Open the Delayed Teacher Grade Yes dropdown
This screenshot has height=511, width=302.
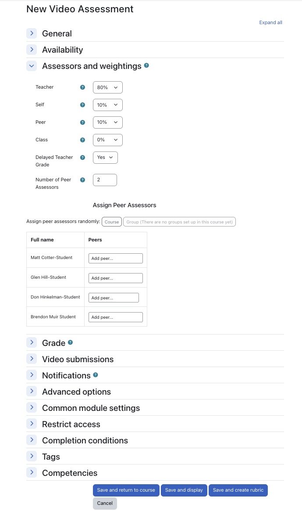coord(106,158)
